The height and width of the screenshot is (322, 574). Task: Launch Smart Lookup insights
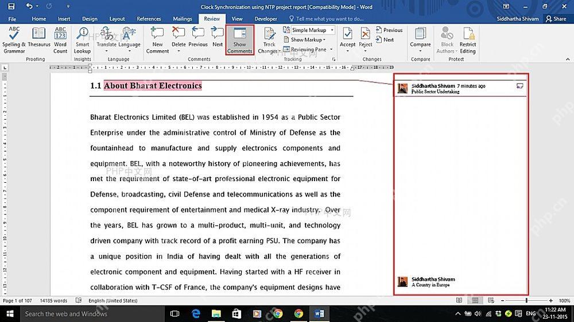click(82, 40)
